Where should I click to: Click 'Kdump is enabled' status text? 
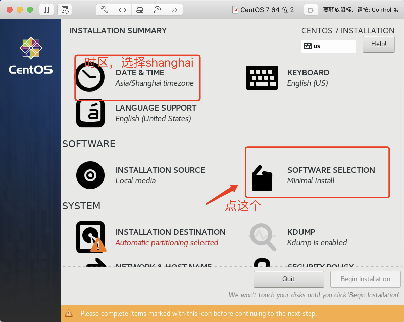[317, 243]
